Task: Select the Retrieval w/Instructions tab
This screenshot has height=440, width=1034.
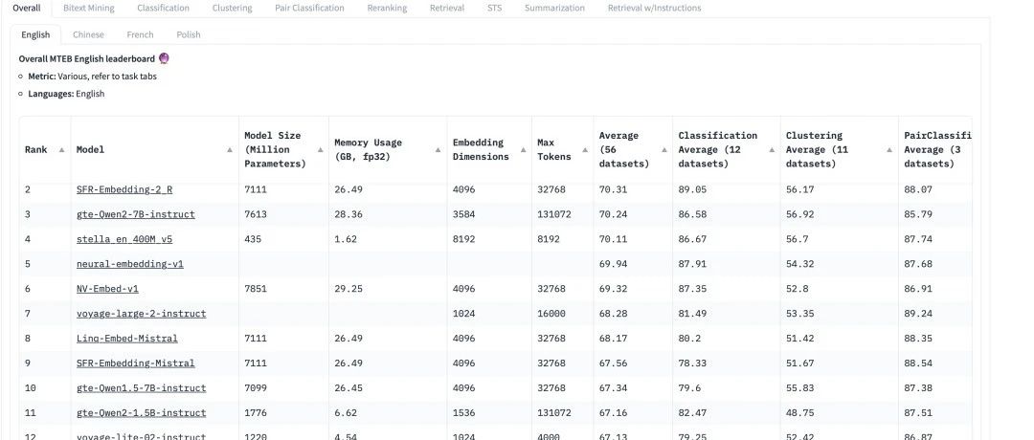Action: [654, 8]
